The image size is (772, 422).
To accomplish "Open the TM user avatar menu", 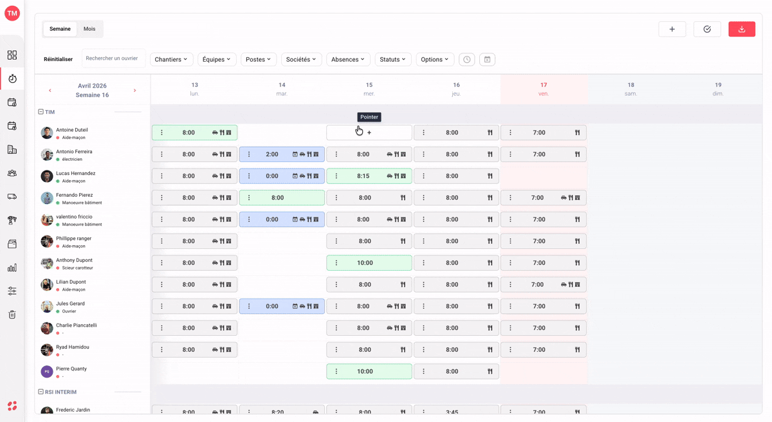I will pyautogui.click(x=12, y=14).
